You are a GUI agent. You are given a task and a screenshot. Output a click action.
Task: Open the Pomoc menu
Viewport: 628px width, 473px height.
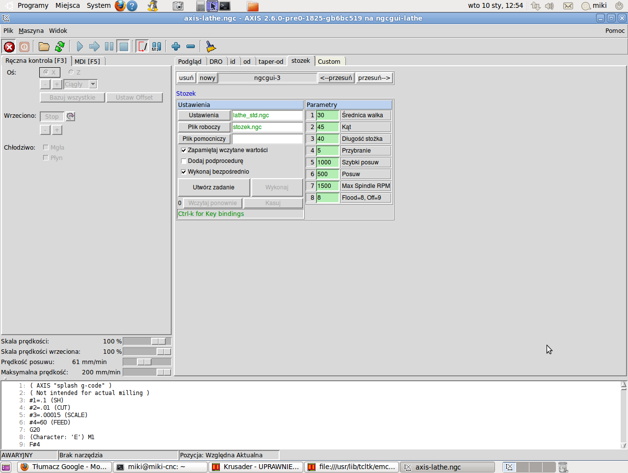coord(615,30)
